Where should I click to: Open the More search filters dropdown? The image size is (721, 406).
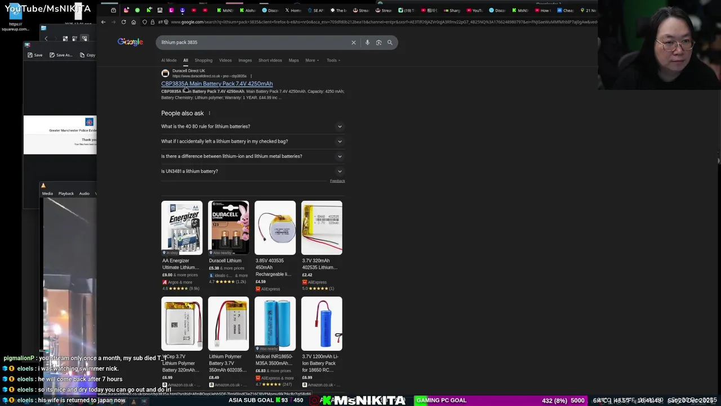[x=312, y=60]
